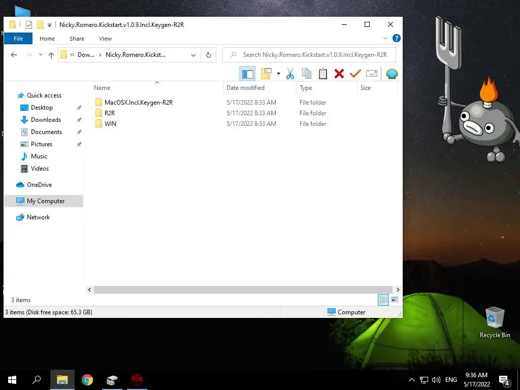This screenshot has width=520, height=390.
Task: Click the Properties icon in title bar
Action: tap(29, 25)
